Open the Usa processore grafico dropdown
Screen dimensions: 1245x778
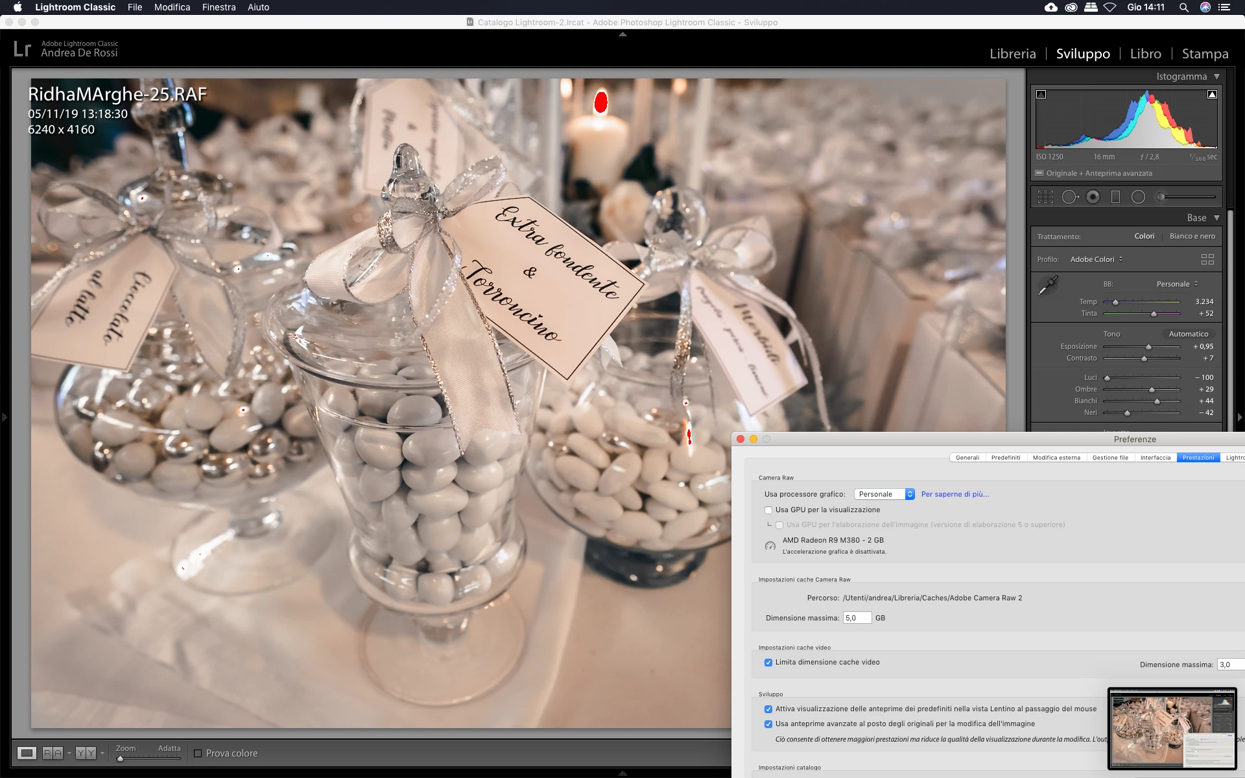(884, 494)
